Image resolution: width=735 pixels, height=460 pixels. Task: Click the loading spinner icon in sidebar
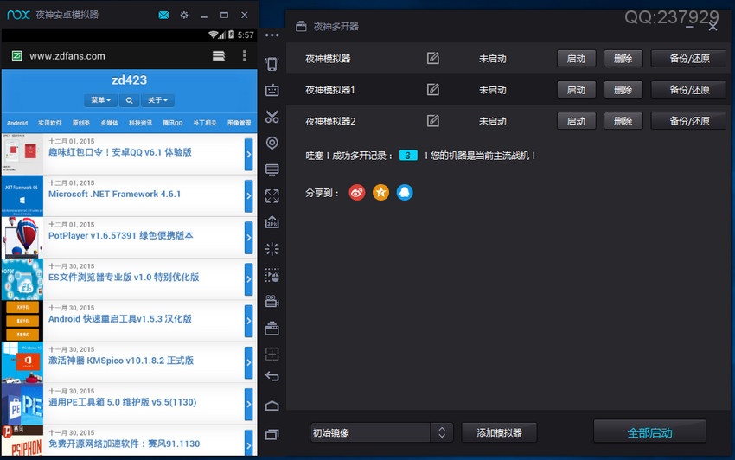coord(272,248)
